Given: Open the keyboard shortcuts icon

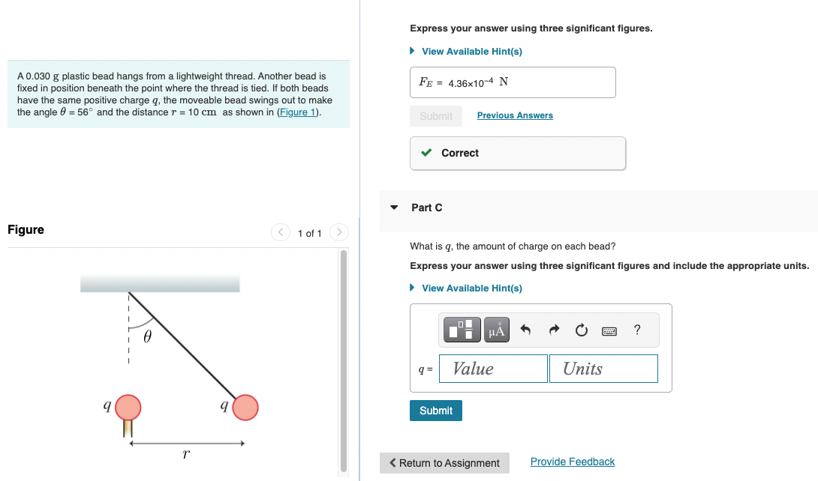Looking at the screenshot, I should pos(609,330).
